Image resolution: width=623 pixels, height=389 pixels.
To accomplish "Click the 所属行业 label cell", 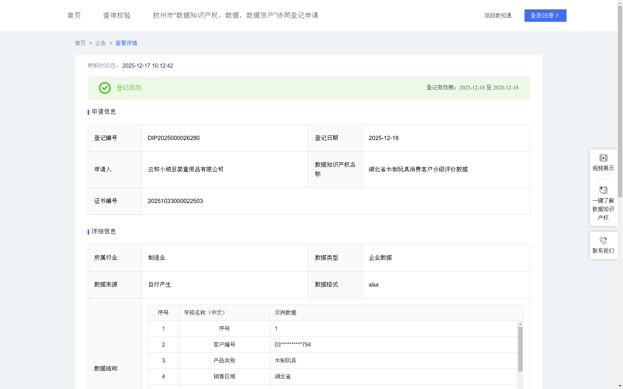I will point(114,258).
